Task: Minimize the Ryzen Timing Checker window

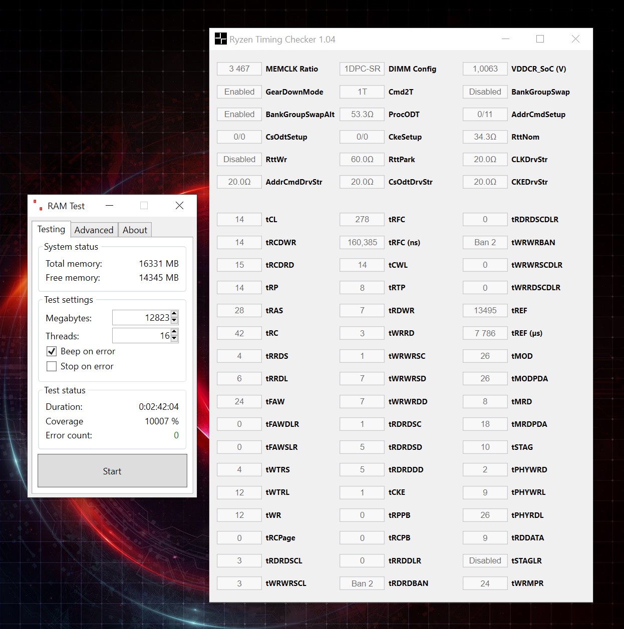Action: point(505,39)
